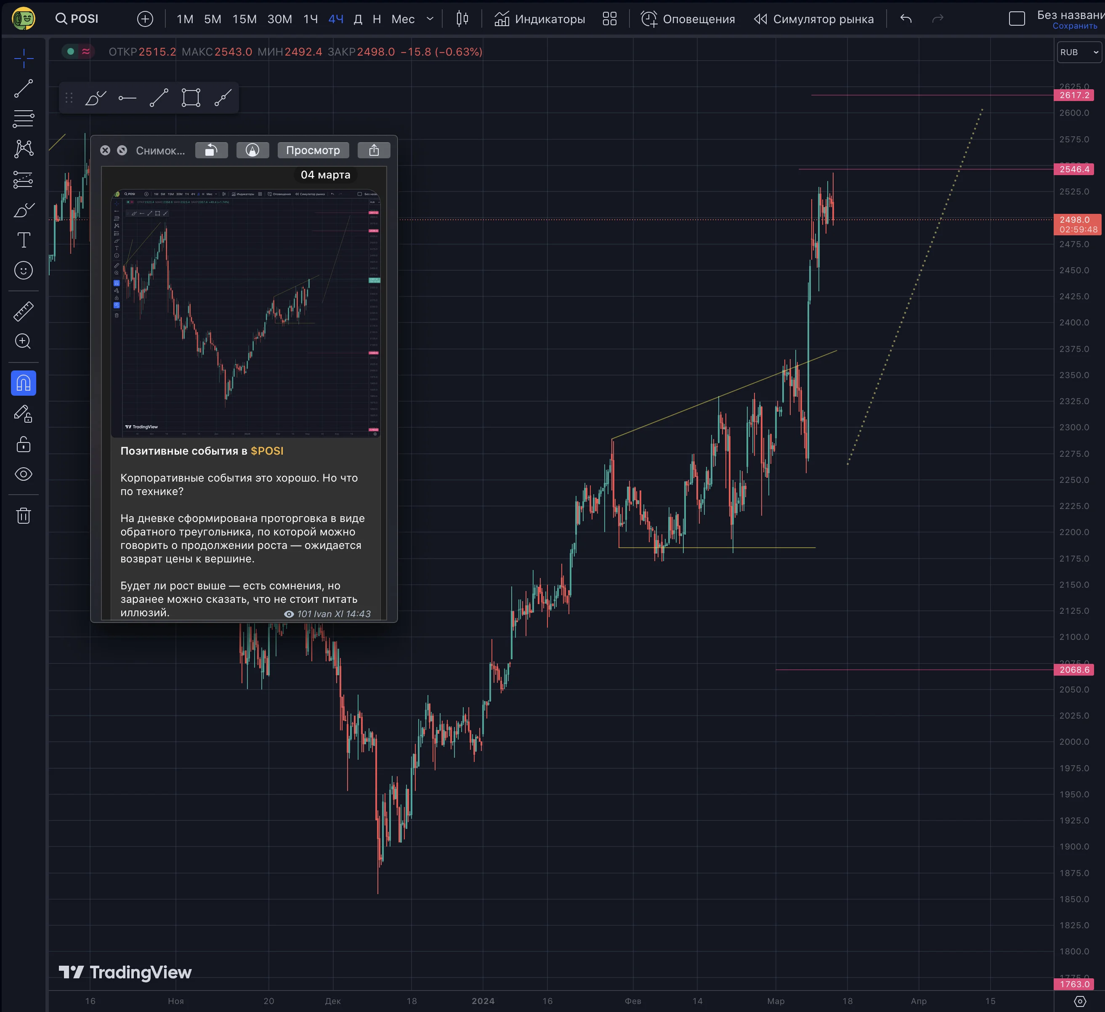Click the embedded chart thumbnail in snapshot

point(246,313)
